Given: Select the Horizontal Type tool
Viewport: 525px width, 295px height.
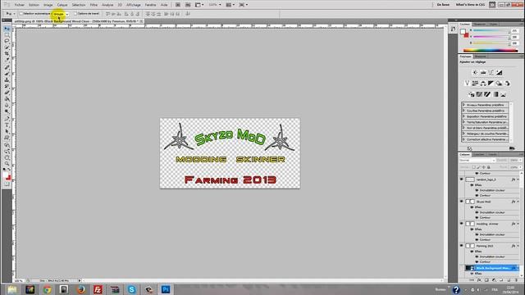Looking at the screenshot, I should [7, 125].
